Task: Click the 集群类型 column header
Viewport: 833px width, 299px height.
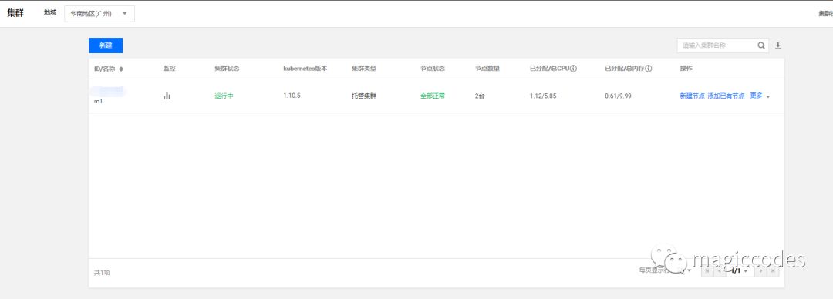Action: (364, 69)
